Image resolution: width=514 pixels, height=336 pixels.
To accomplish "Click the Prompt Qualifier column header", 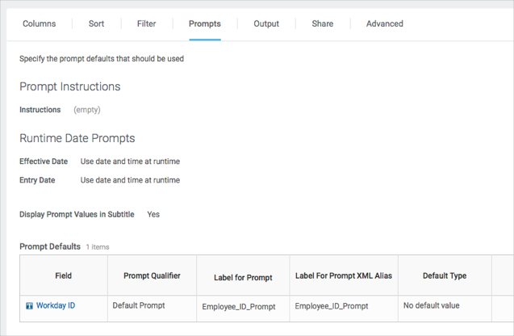I will tap(152, 275).
